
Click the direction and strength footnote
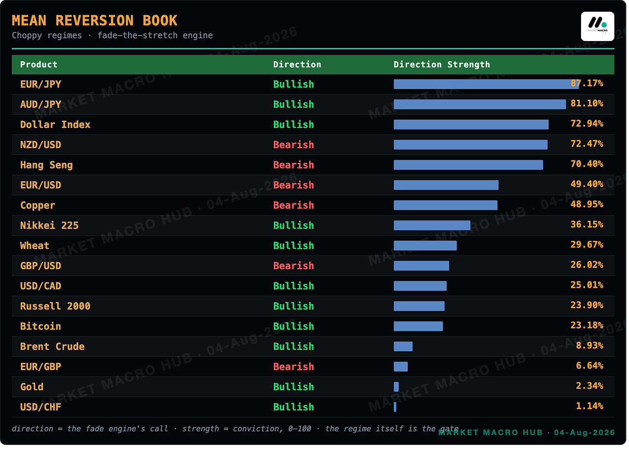[x=235, y=429]
